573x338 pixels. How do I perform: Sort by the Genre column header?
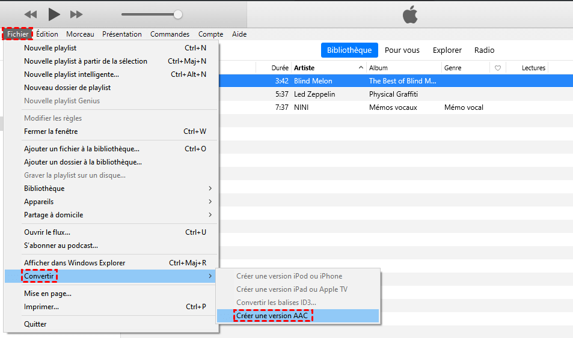tap(453, 68)
